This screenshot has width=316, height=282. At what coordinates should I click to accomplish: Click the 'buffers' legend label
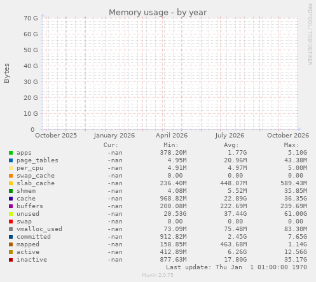[30, 206]
